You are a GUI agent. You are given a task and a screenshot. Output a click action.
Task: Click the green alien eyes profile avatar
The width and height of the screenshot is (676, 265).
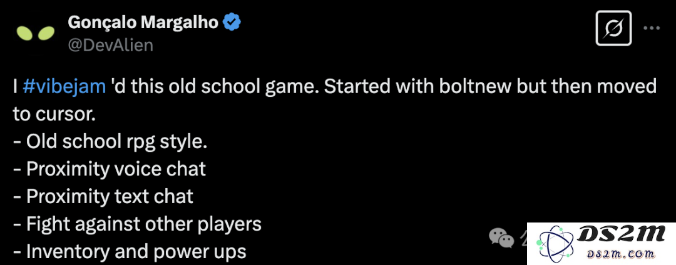35,33
